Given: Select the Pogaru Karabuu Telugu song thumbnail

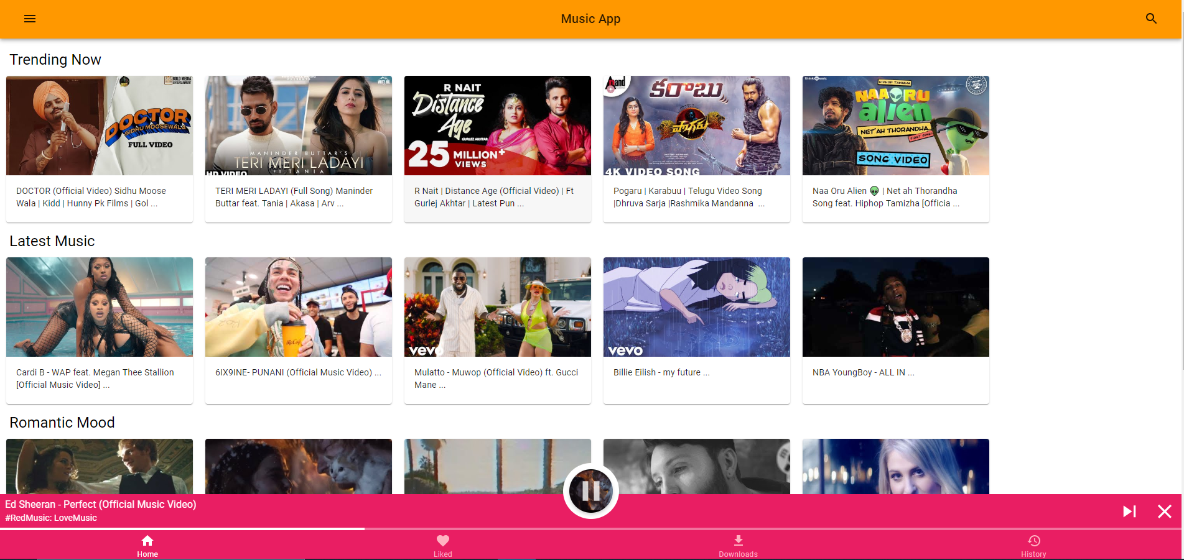Looking at the screenshot, I should (x=697, y=126).
